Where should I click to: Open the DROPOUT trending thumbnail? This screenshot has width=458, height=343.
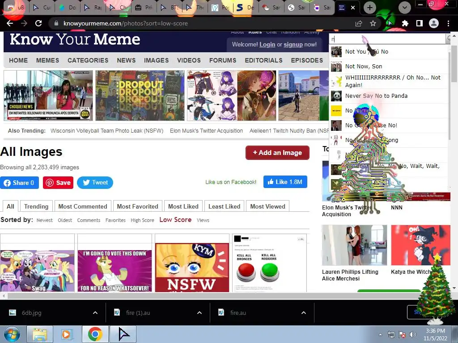point(140,96)
